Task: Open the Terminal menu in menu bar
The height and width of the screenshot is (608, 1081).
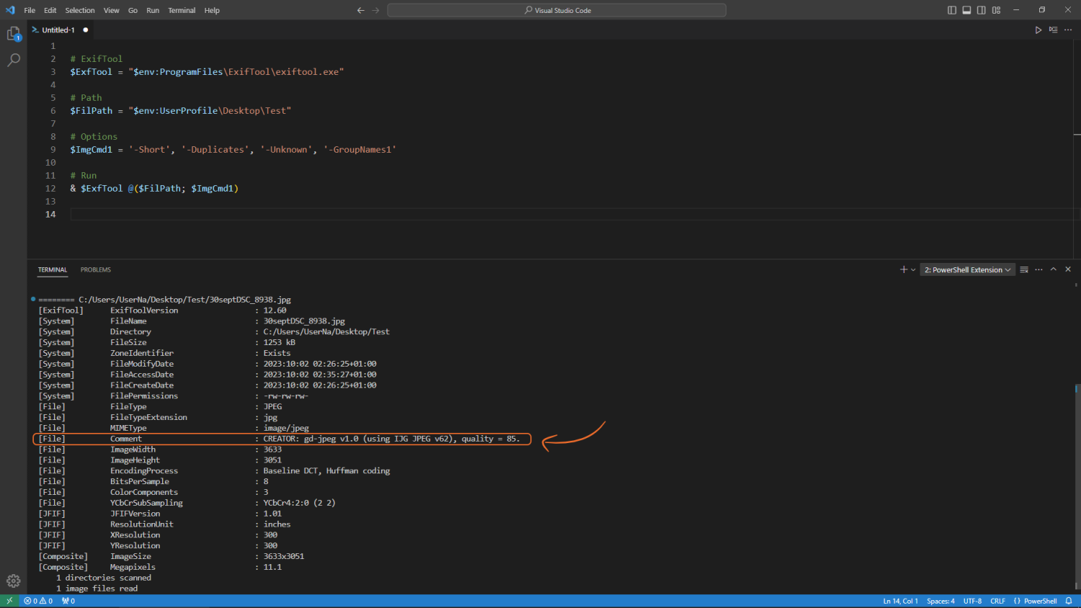Action: (182, 10)
